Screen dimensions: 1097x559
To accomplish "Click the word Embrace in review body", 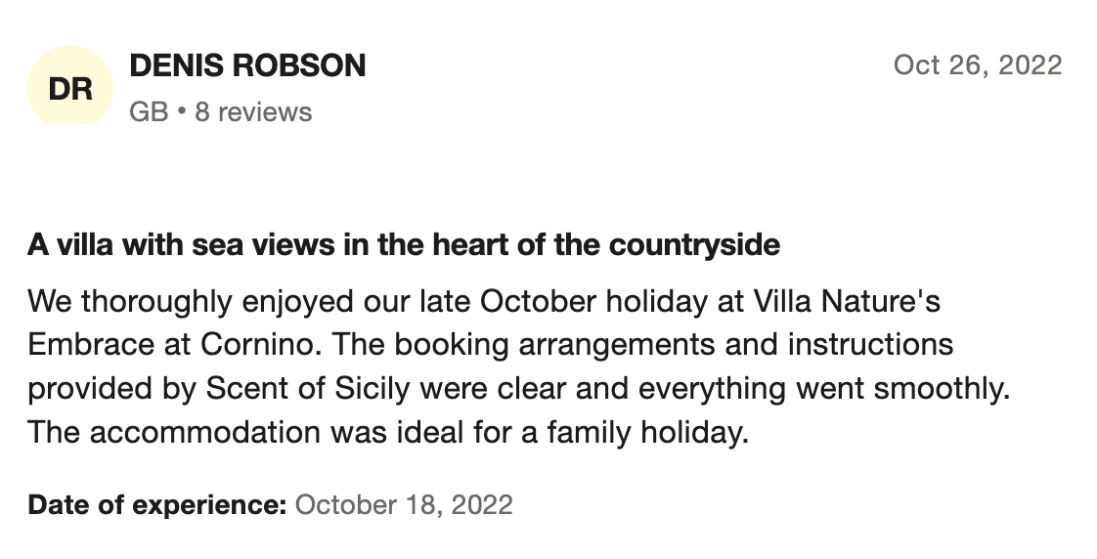I will coord(88,345).
